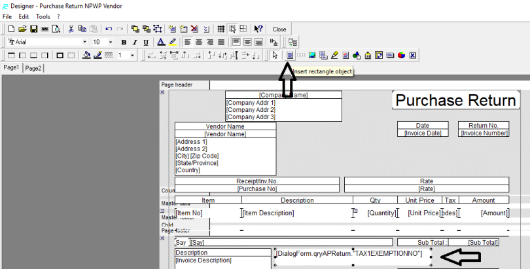530x269 pixels.
Task: Switch to the Page2 tab
Action: 33,68
